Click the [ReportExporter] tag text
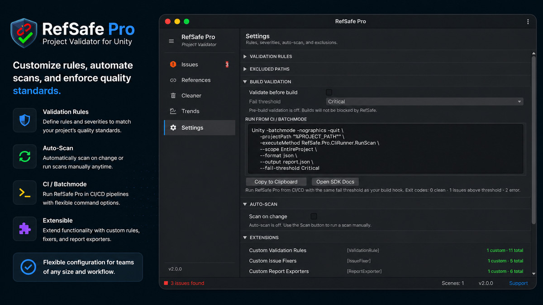Image resolution: width=543 pixels, height=305 pixels. 364,271
